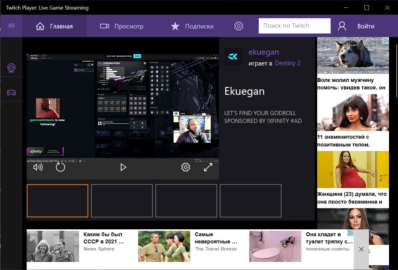This screenshot has height=270, width=398.
Task: Open sidebar ad 'Волк молил мужчину помочь'
Action: (x=351, y=84)
